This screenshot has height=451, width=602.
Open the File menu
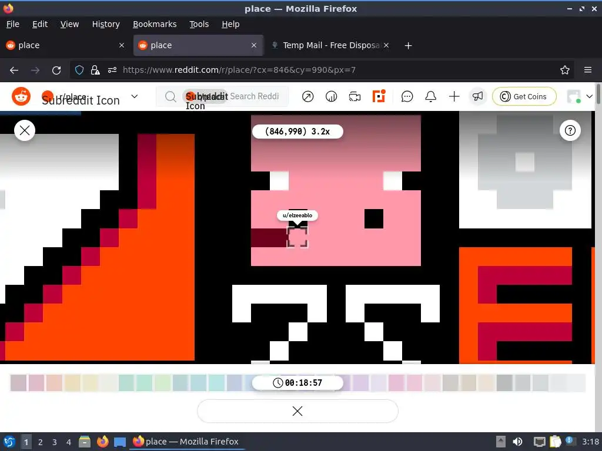[13, 24]
